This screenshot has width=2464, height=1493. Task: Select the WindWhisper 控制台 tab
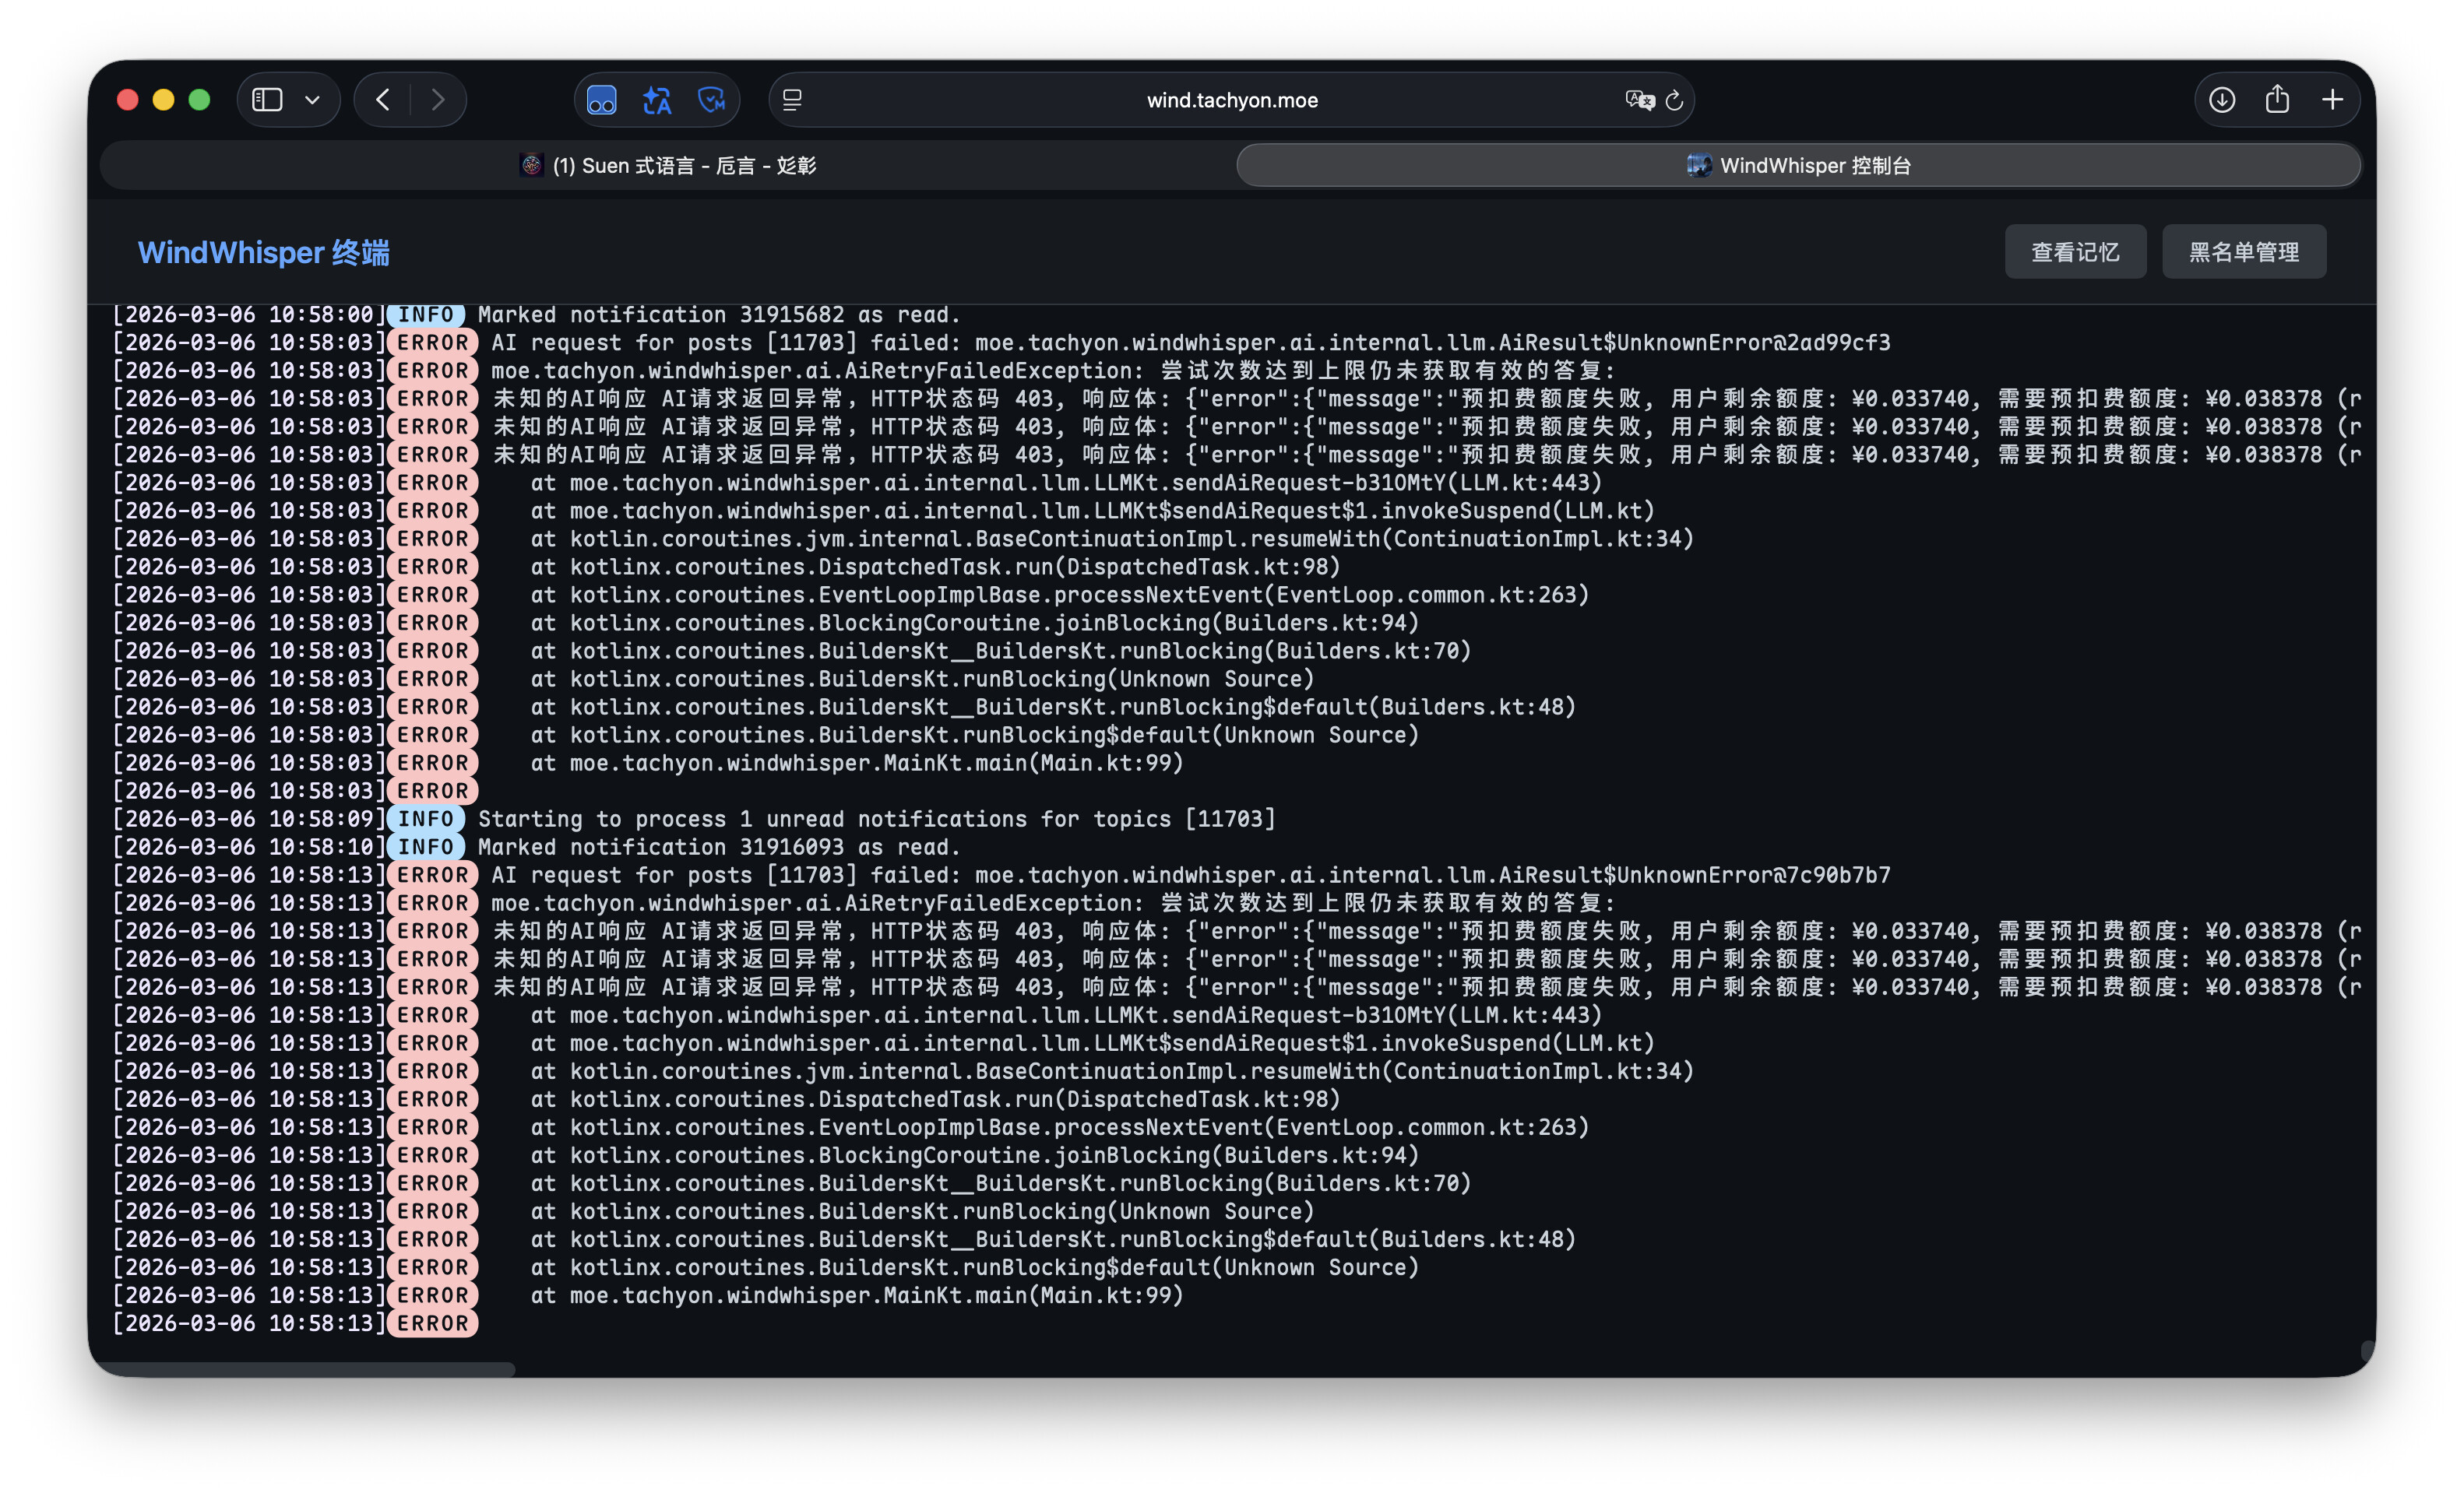(1798, 166)
